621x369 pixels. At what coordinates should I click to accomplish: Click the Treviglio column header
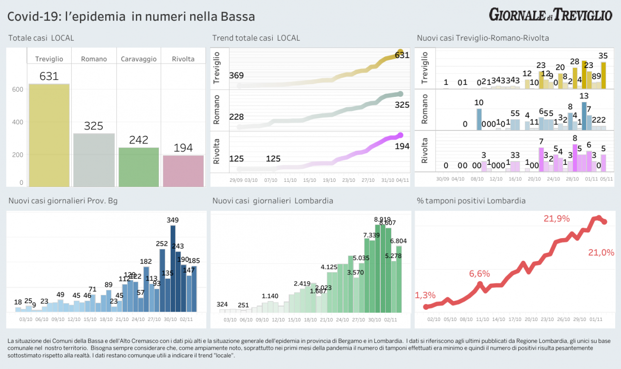coord(49,59)
